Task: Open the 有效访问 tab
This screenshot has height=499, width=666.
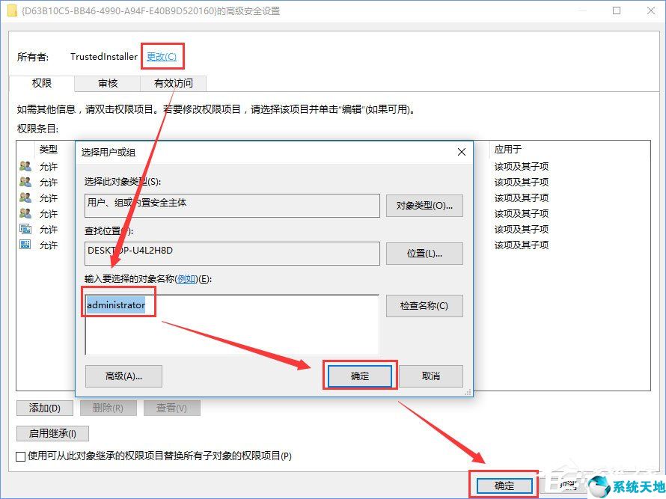Action: [174, 84]
